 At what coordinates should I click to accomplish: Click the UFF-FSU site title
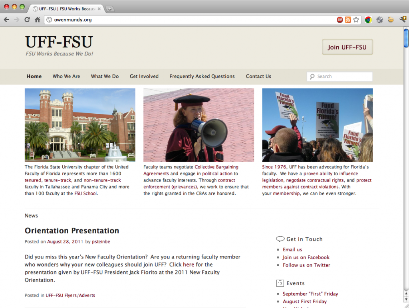pyautogui.click(x=59, y=42)
